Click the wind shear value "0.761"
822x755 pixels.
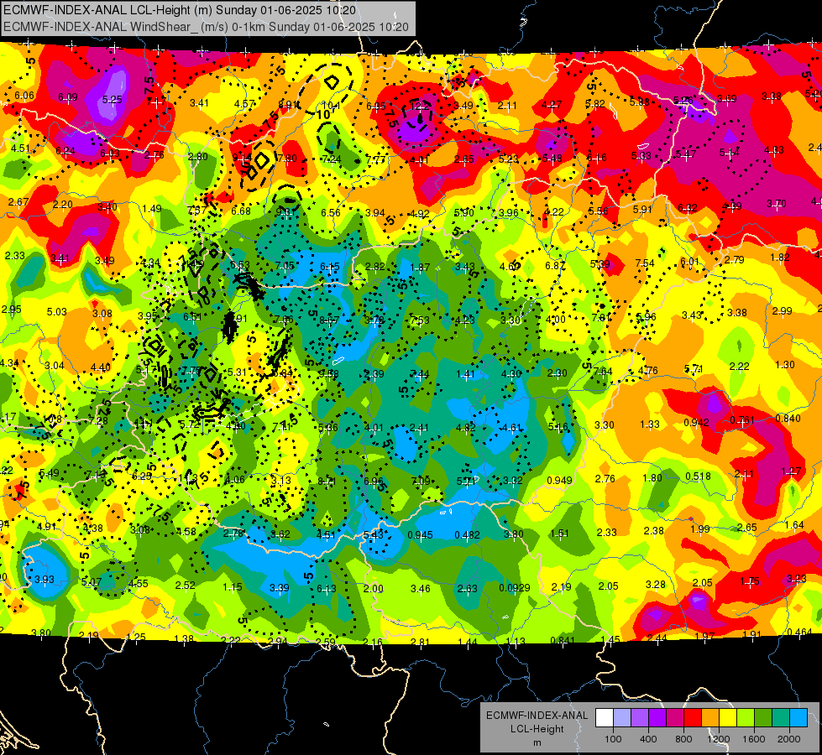(x=742, y=420)
